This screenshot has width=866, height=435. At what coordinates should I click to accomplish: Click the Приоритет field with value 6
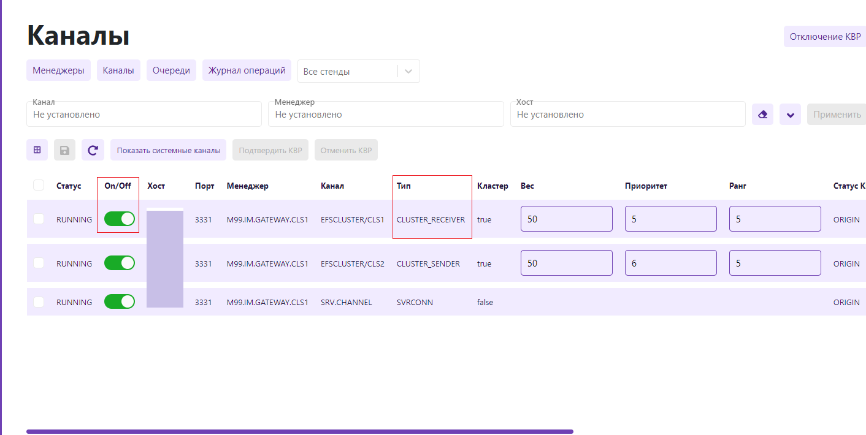click(x=670, y=263)
